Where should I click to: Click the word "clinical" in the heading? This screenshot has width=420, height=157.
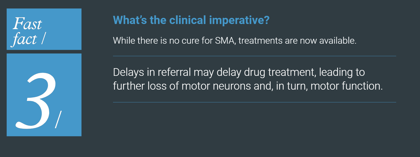click(x=188, y=20)
